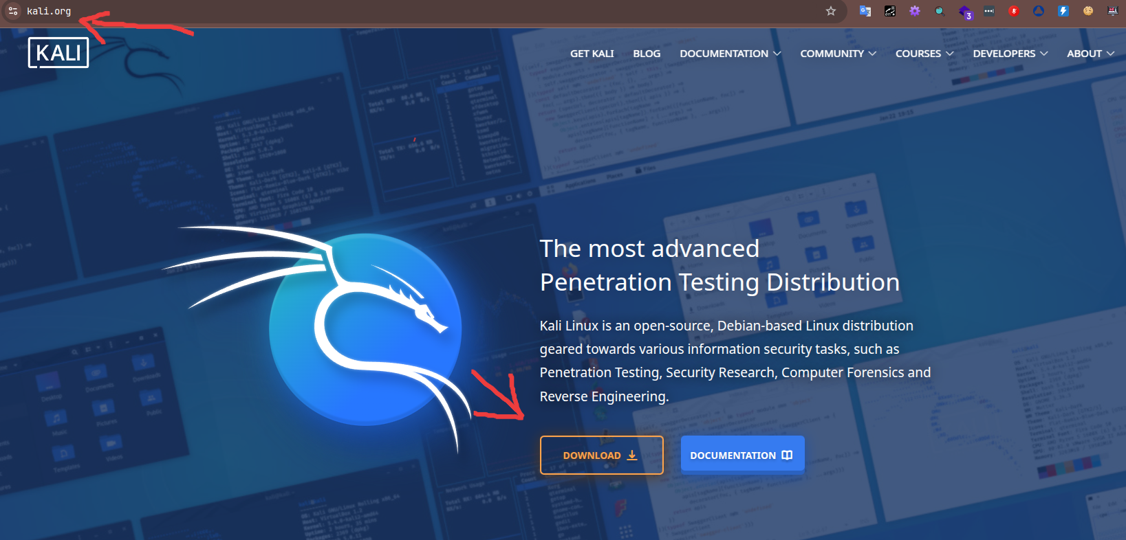Expand the About menu chevron
This screenshot has width=1126, height=540.
(1110, 54)
